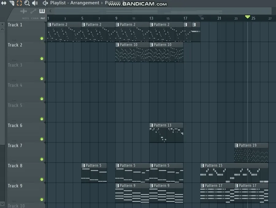Open the Playlist options speaker-arrow menu
The height and width of the screenshot is (208, 276).
pyautogui.click(x=45, y=3)
